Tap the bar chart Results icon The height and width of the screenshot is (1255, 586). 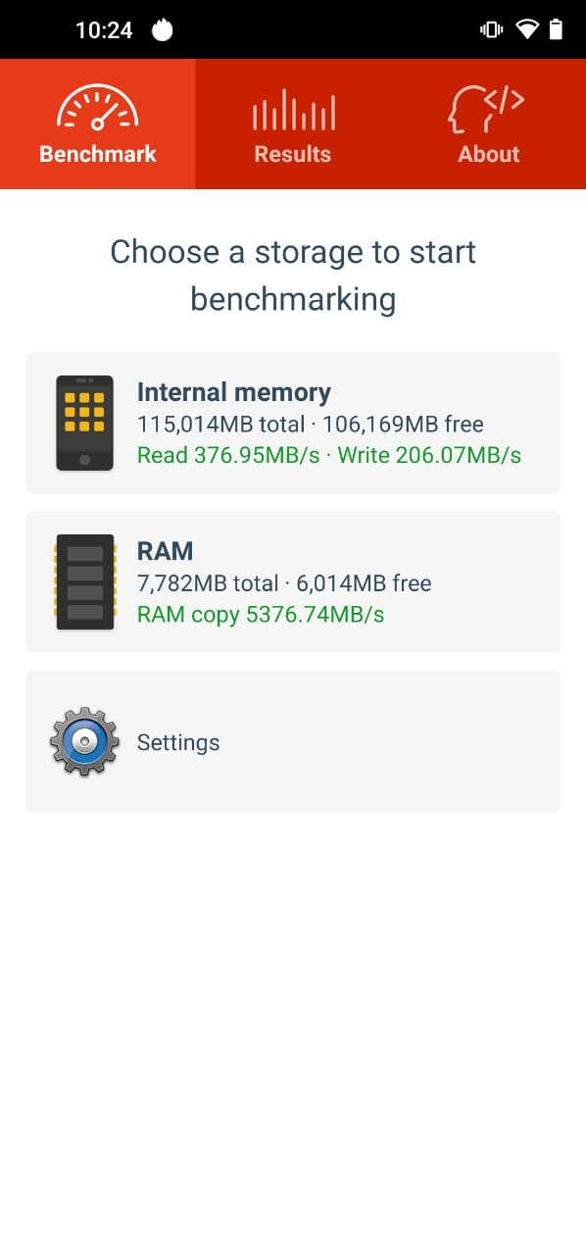(x=293, y=110)
